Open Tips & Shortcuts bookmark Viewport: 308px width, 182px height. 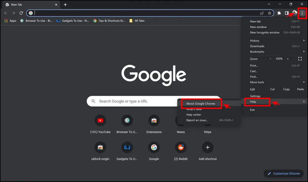pyautogui.click(x=109, y=21)
